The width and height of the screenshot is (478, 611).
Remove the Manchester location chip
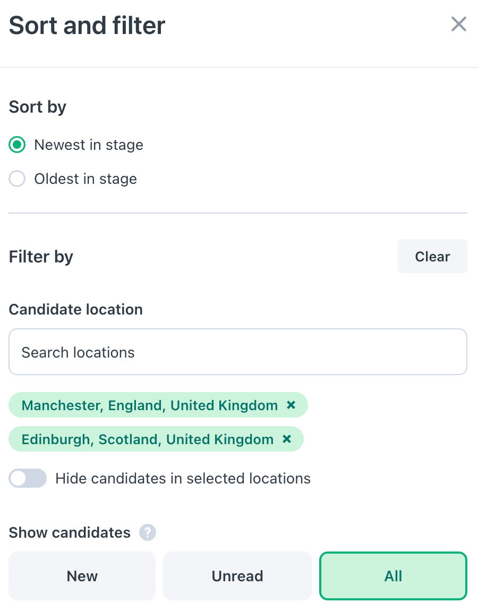coord(291,405)
